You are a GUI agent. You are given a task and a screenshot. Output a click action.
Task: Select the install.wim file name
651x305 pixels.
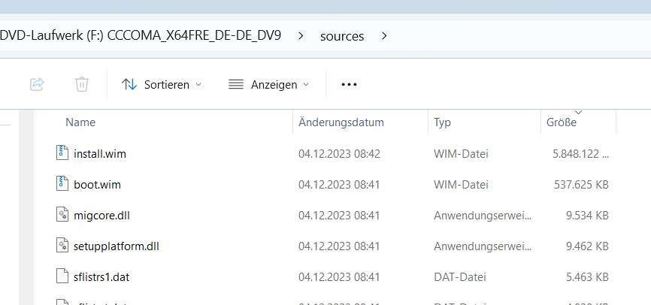coord(99,154)
